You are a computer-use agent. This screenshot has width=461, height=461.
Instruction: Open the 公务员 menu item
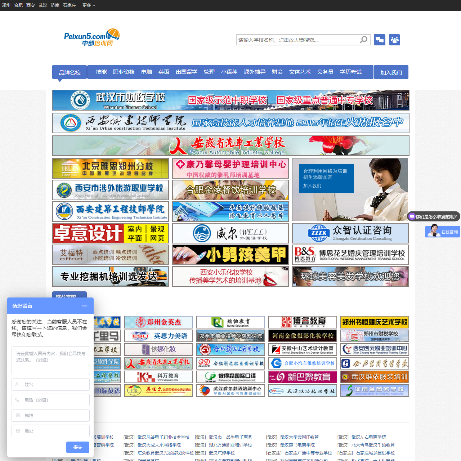click(325, 72)
